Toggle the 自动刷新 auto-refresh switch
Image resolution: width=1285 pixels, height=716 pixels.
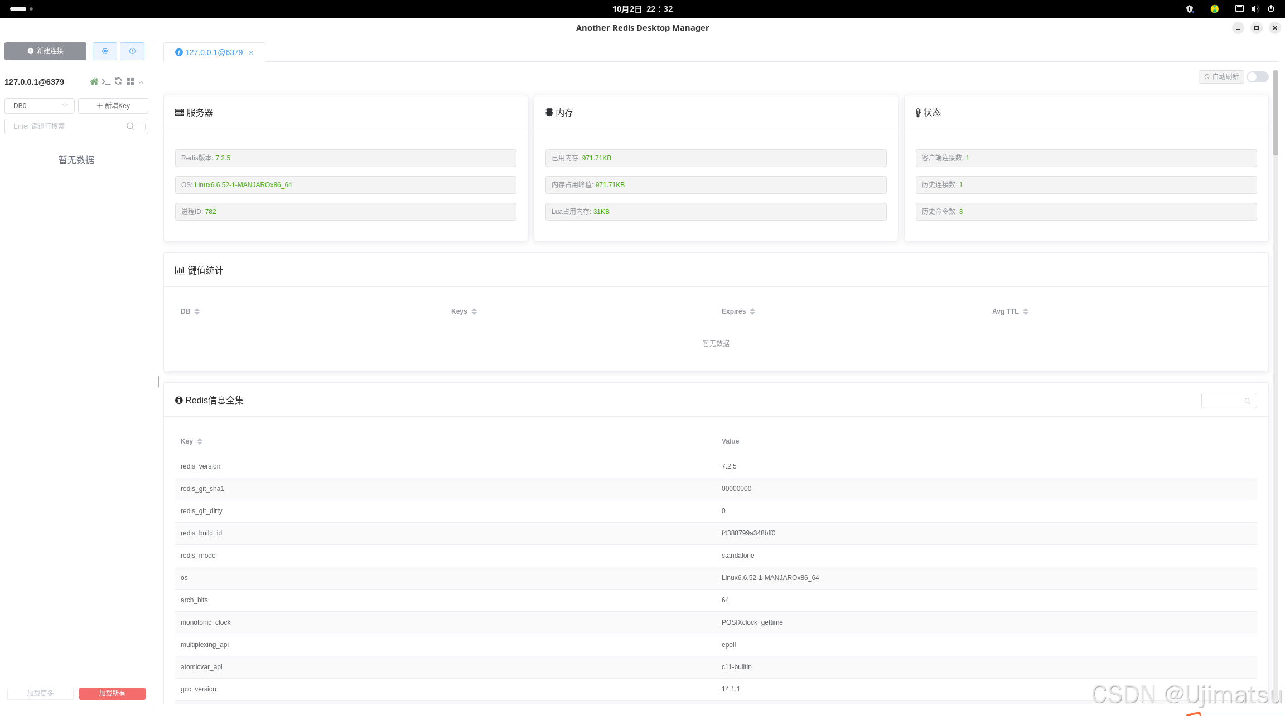[1257, 77]
